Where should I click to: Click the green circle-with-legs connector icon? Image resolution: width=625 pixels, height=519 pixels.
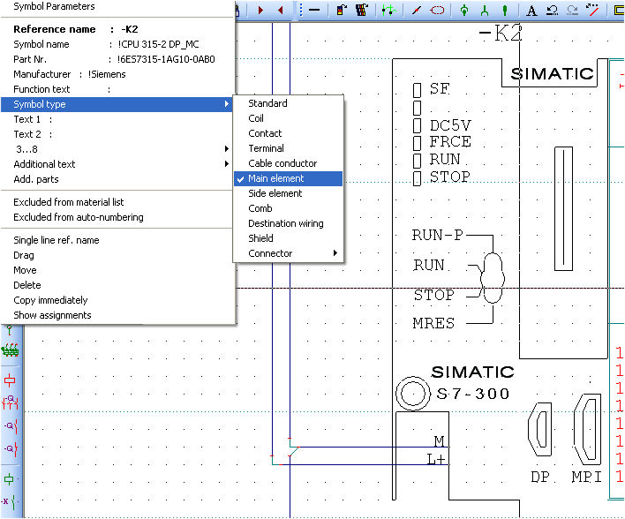pos(464,10)
